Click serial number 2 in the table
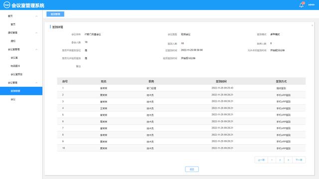 click(x=63, y=95)
